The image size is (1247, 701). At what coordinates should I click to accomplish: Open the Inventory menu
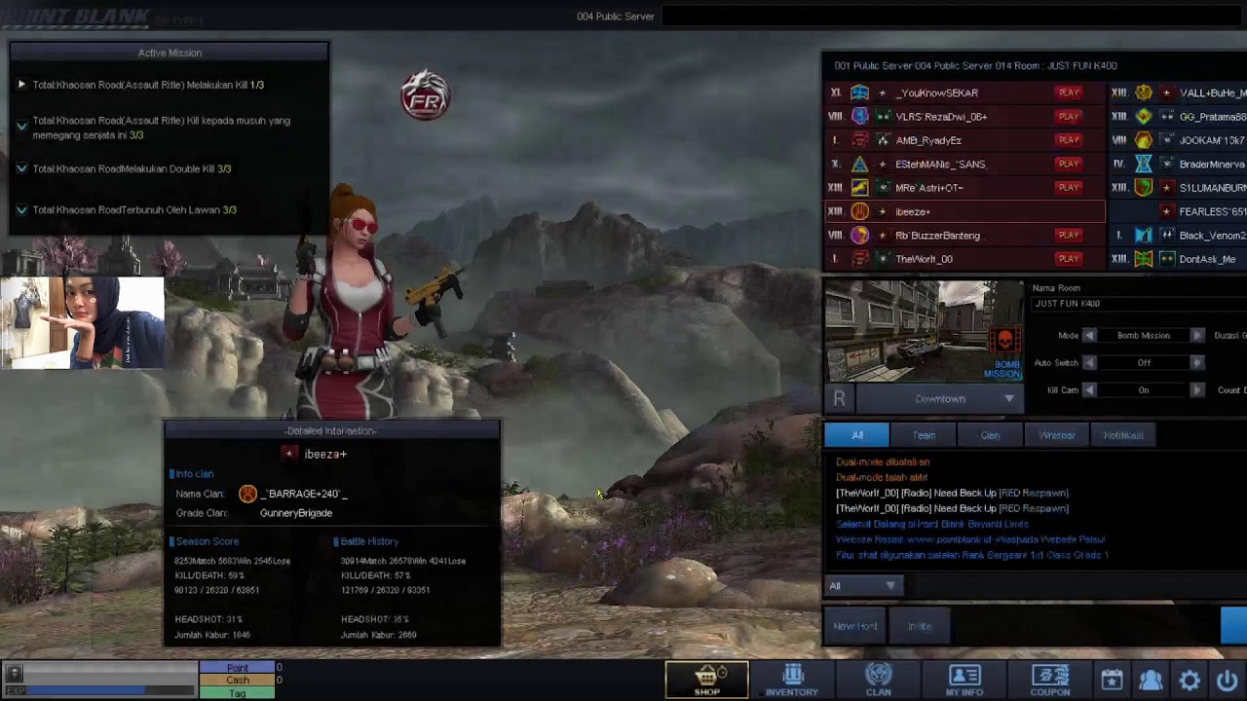click(x=792, y=680)
